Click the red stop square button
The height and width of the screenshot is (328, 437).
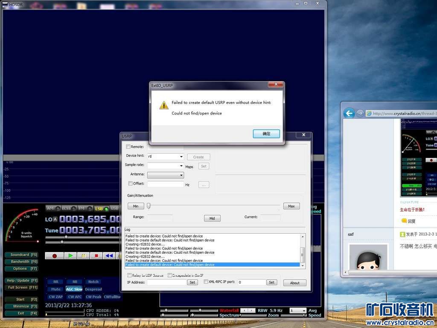pos(96,255)
